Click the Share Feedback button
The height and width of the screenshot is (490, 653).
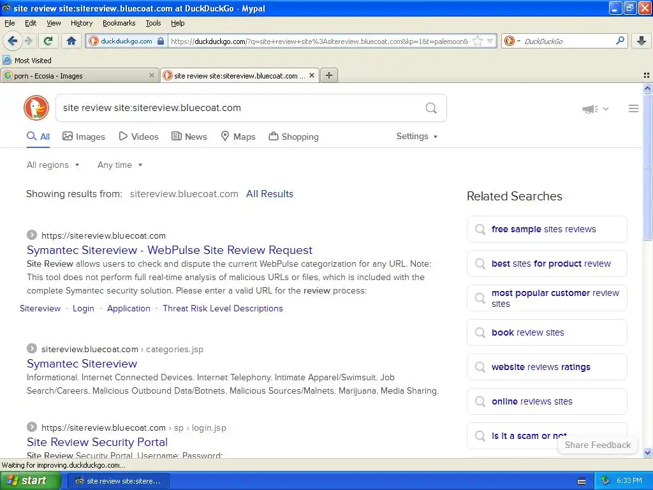598,445
